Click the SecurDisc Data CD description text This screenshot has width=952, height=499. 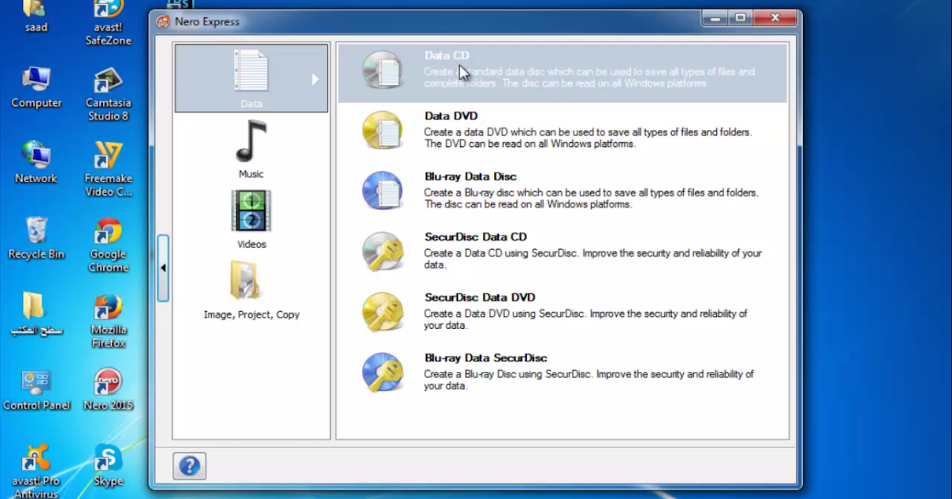tap(593, 259)
